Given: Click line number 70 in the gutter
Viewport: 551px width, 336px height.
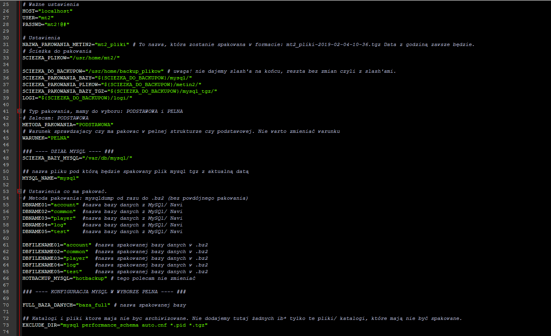Looking at the screenshot, I should (x=6, y=305).
